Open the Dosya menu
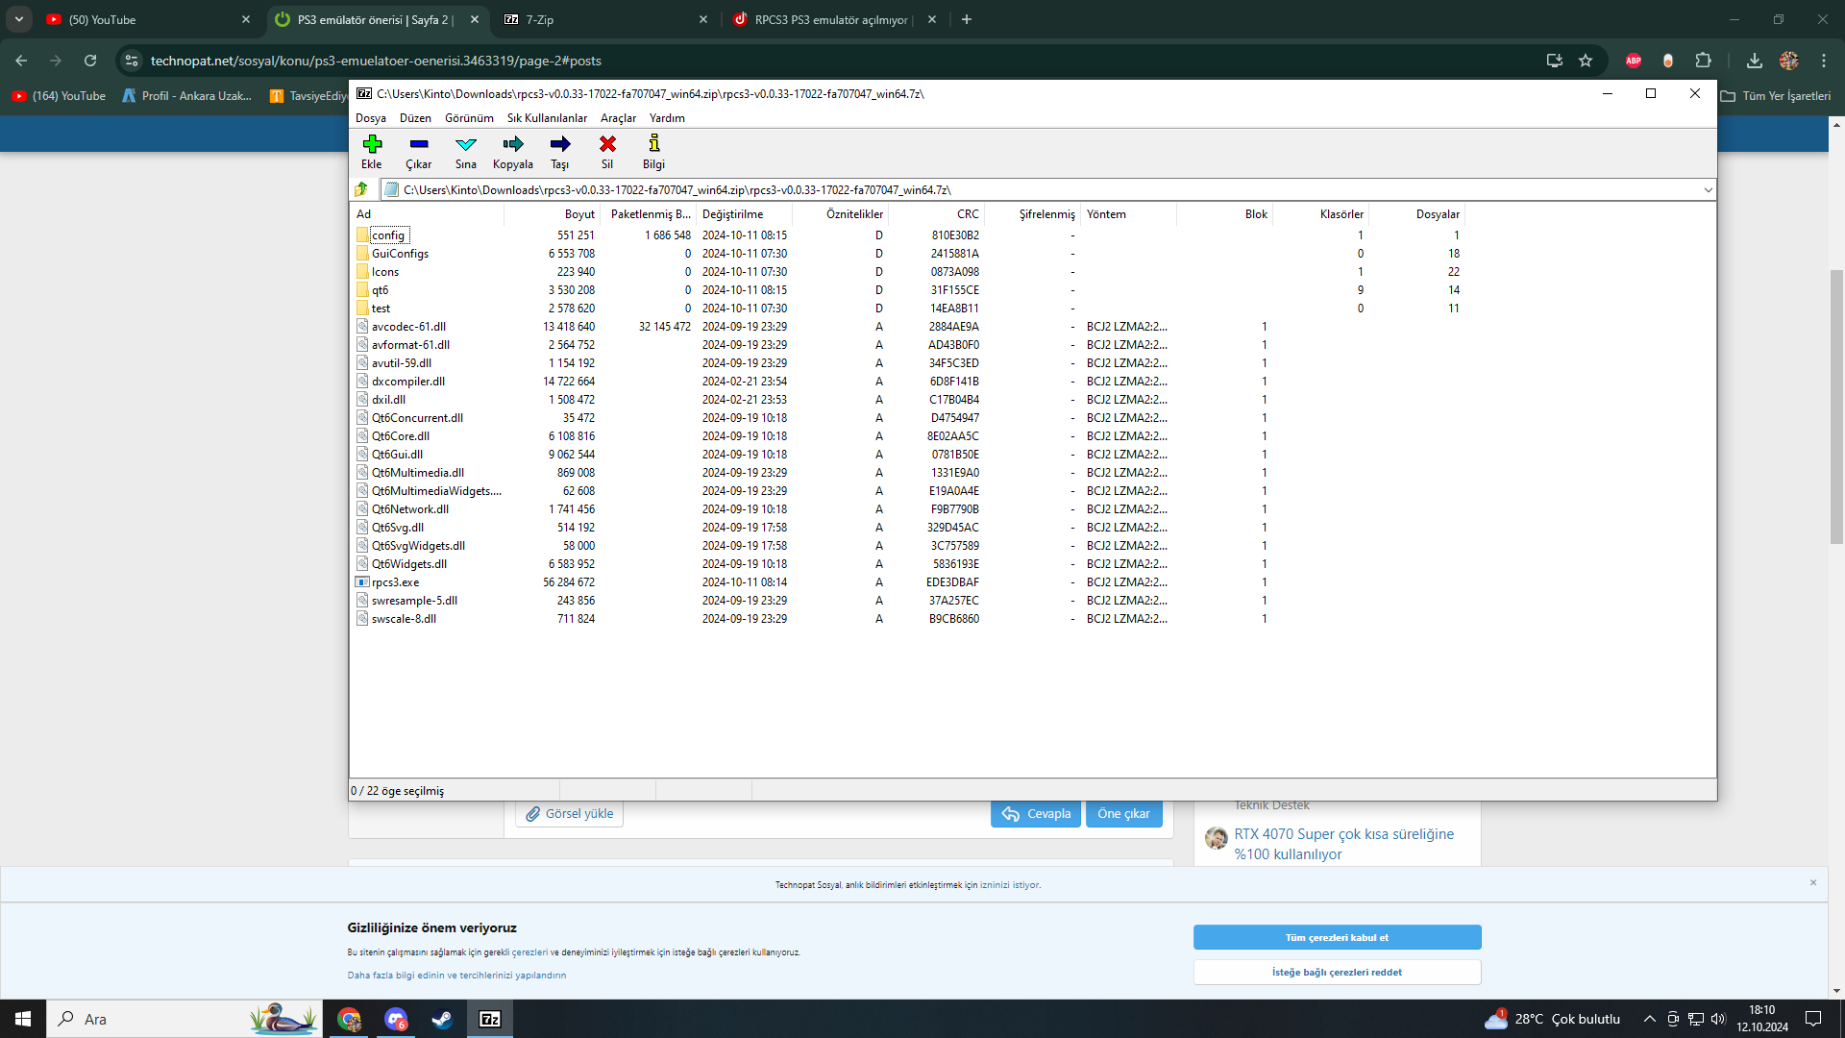The width and height of the screenshot is (1845, 1038). point(370,118)
